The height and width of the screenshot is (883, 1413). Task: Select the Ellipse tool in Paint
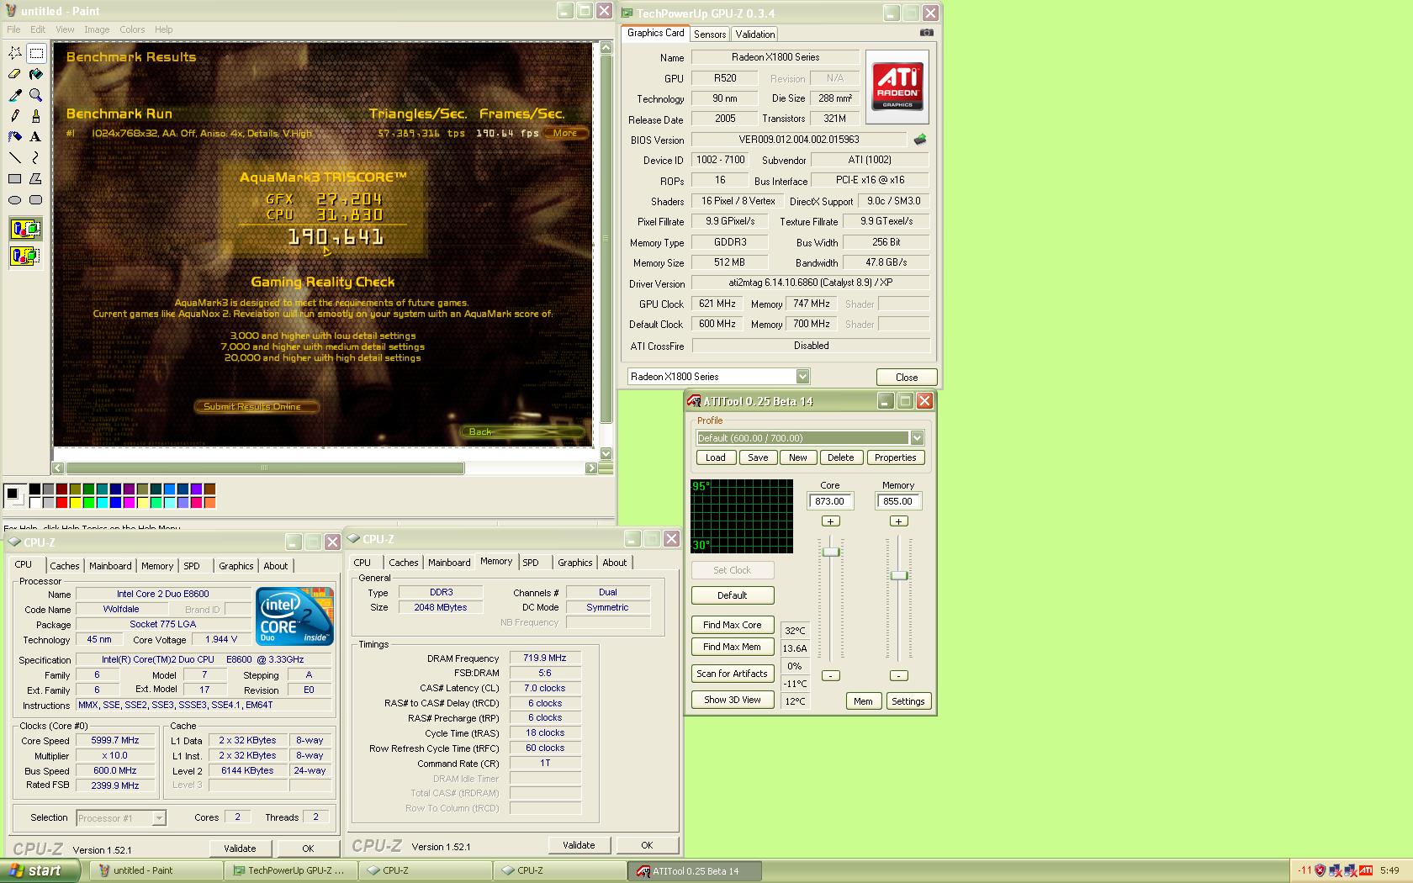(x=15, y=199)
